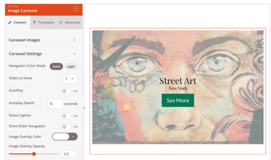Image resolution: width=271 pixels, height=160 pixels.
Task: Open the Advanced tab
Action: click(69, 22)
